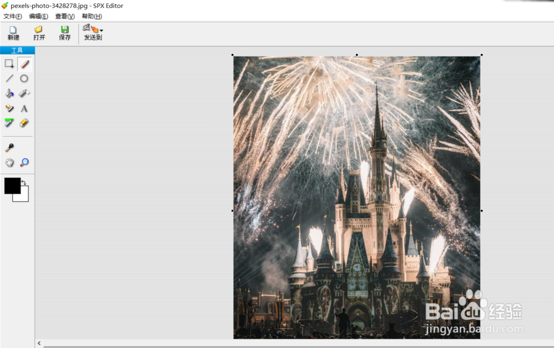Click the top-left canvas resize handle

[233, 55]
